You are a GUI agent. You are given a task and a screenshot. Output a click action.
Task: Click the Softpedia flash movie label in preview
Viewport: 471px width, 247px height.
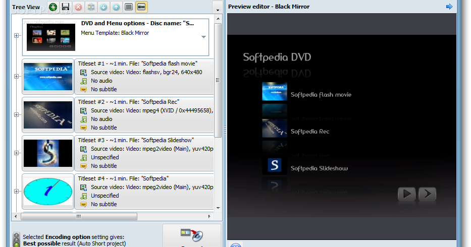tap(321, 95)
